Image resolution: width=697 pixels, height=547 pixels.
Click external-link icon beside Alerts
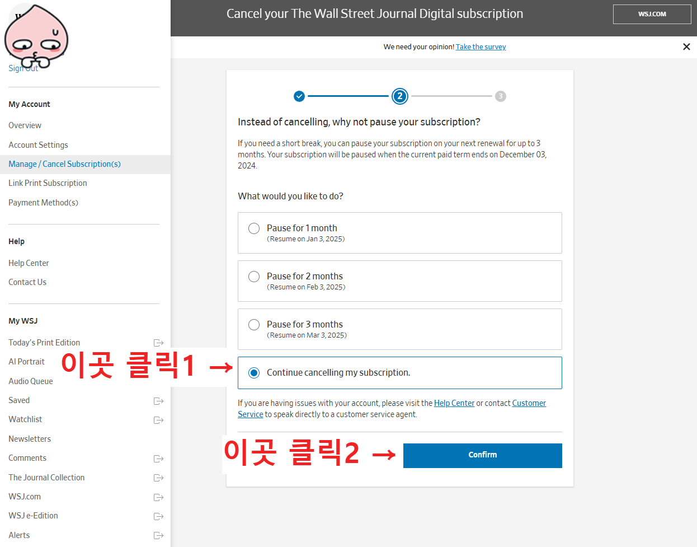158,535
